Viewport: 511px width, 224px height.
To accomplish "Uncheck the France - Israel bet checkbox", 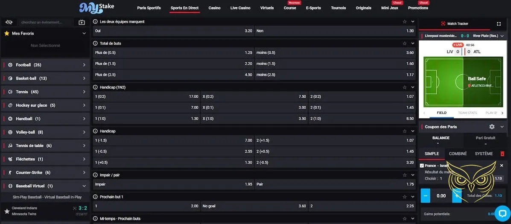I will click(422, 166).
